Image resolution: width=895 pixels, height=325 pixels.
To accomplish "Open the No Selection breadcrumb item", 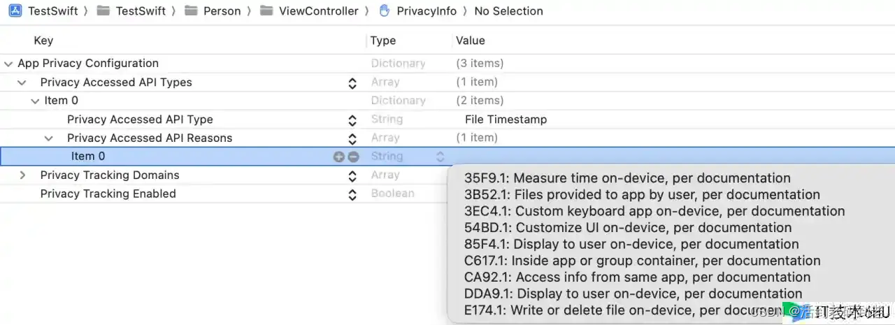I will pyautogui.click(x=508, y=11).
